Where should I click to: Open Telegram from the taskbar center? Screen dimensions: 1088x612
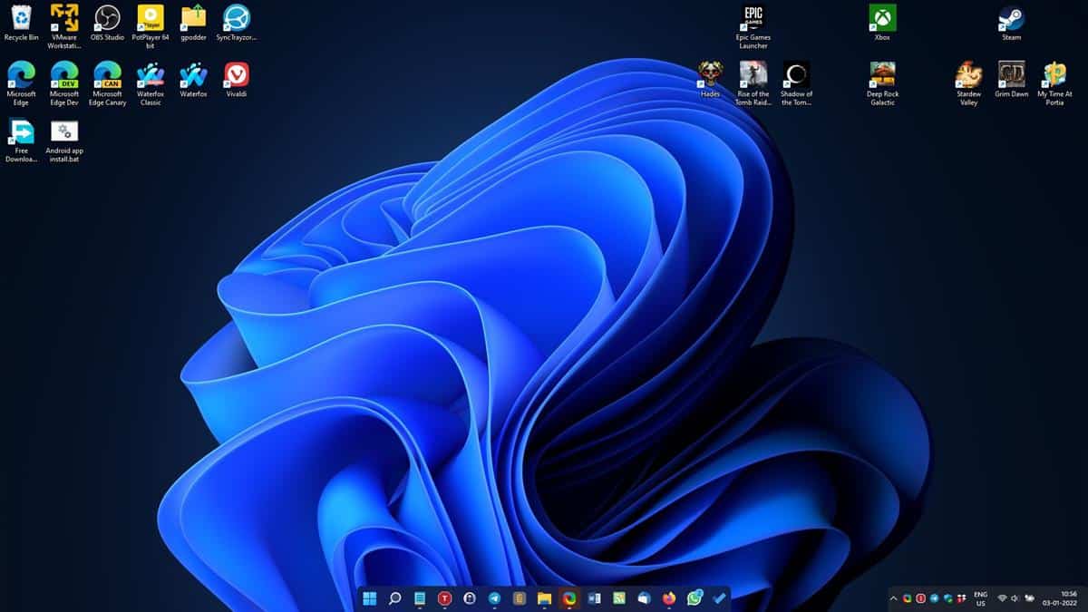pos(494,598)
